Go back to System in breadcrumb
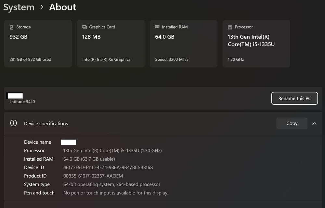The image size is (325, 208). (x=19, y=7)
